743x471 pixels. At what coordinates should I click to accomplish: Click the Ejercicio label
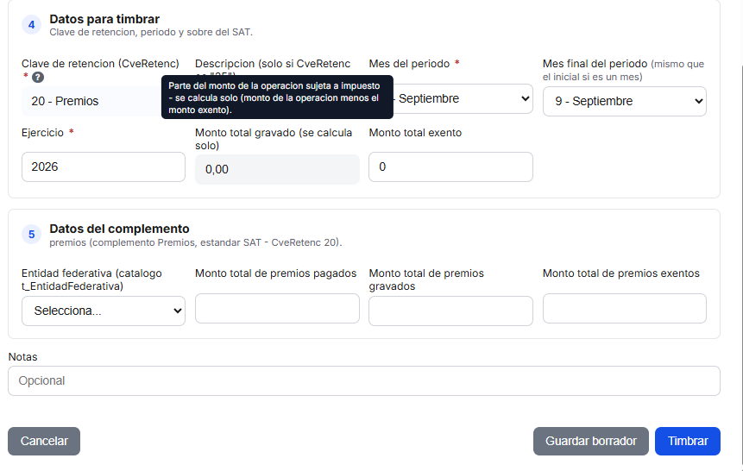tap(42, 132)
